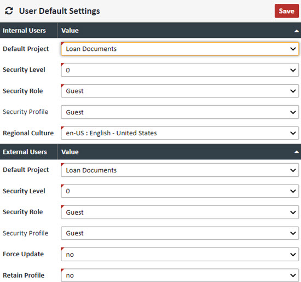Open the Force Update dropdown
The height and width of the screenshot is (282, 301).
pos(180,254)
